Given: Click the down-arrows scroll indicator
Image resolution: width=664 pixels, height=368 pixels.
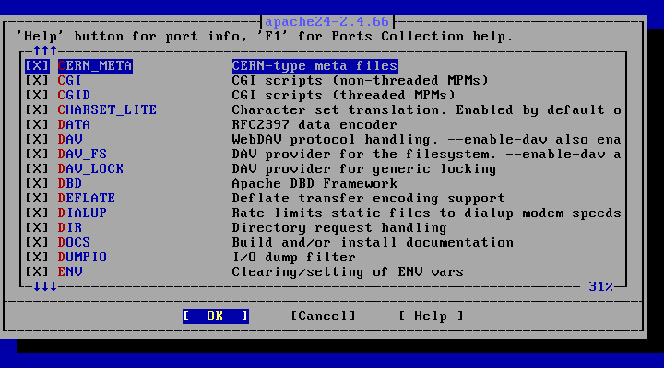Looking at the screenshot, I should 45,287.
